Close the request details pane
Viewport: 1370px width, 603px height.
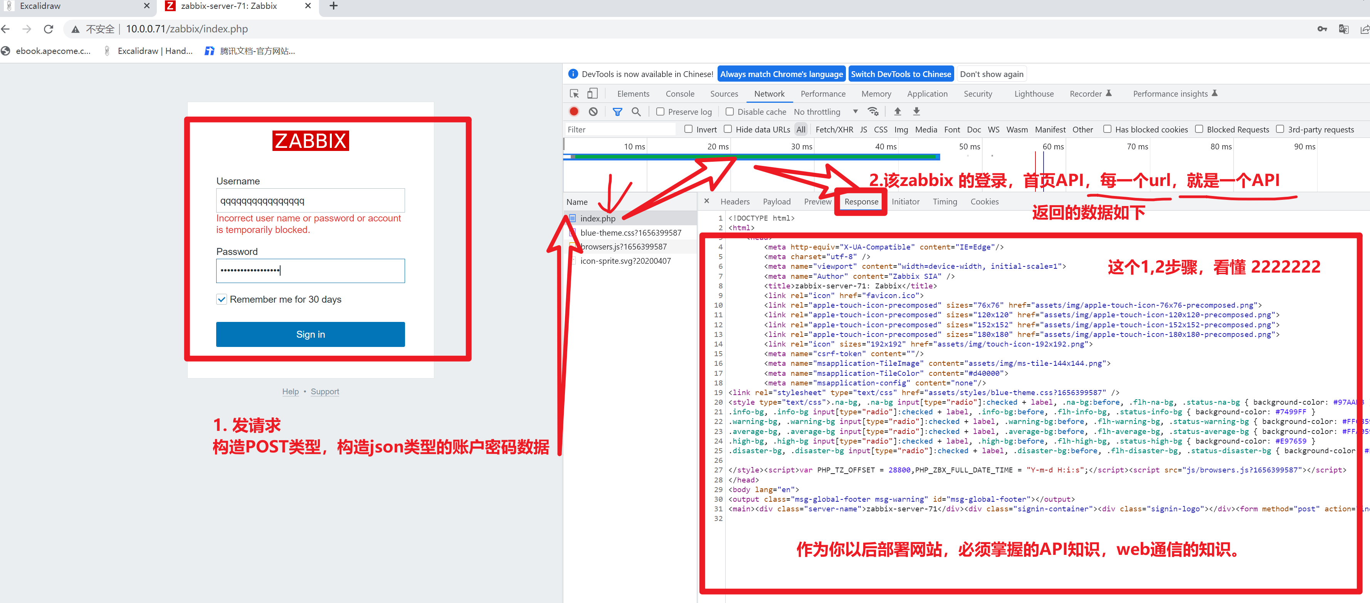tap(706, 201)
